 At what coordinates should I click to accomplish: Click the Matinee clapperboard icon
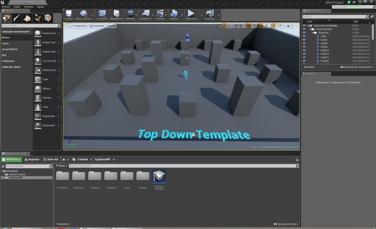160,14
